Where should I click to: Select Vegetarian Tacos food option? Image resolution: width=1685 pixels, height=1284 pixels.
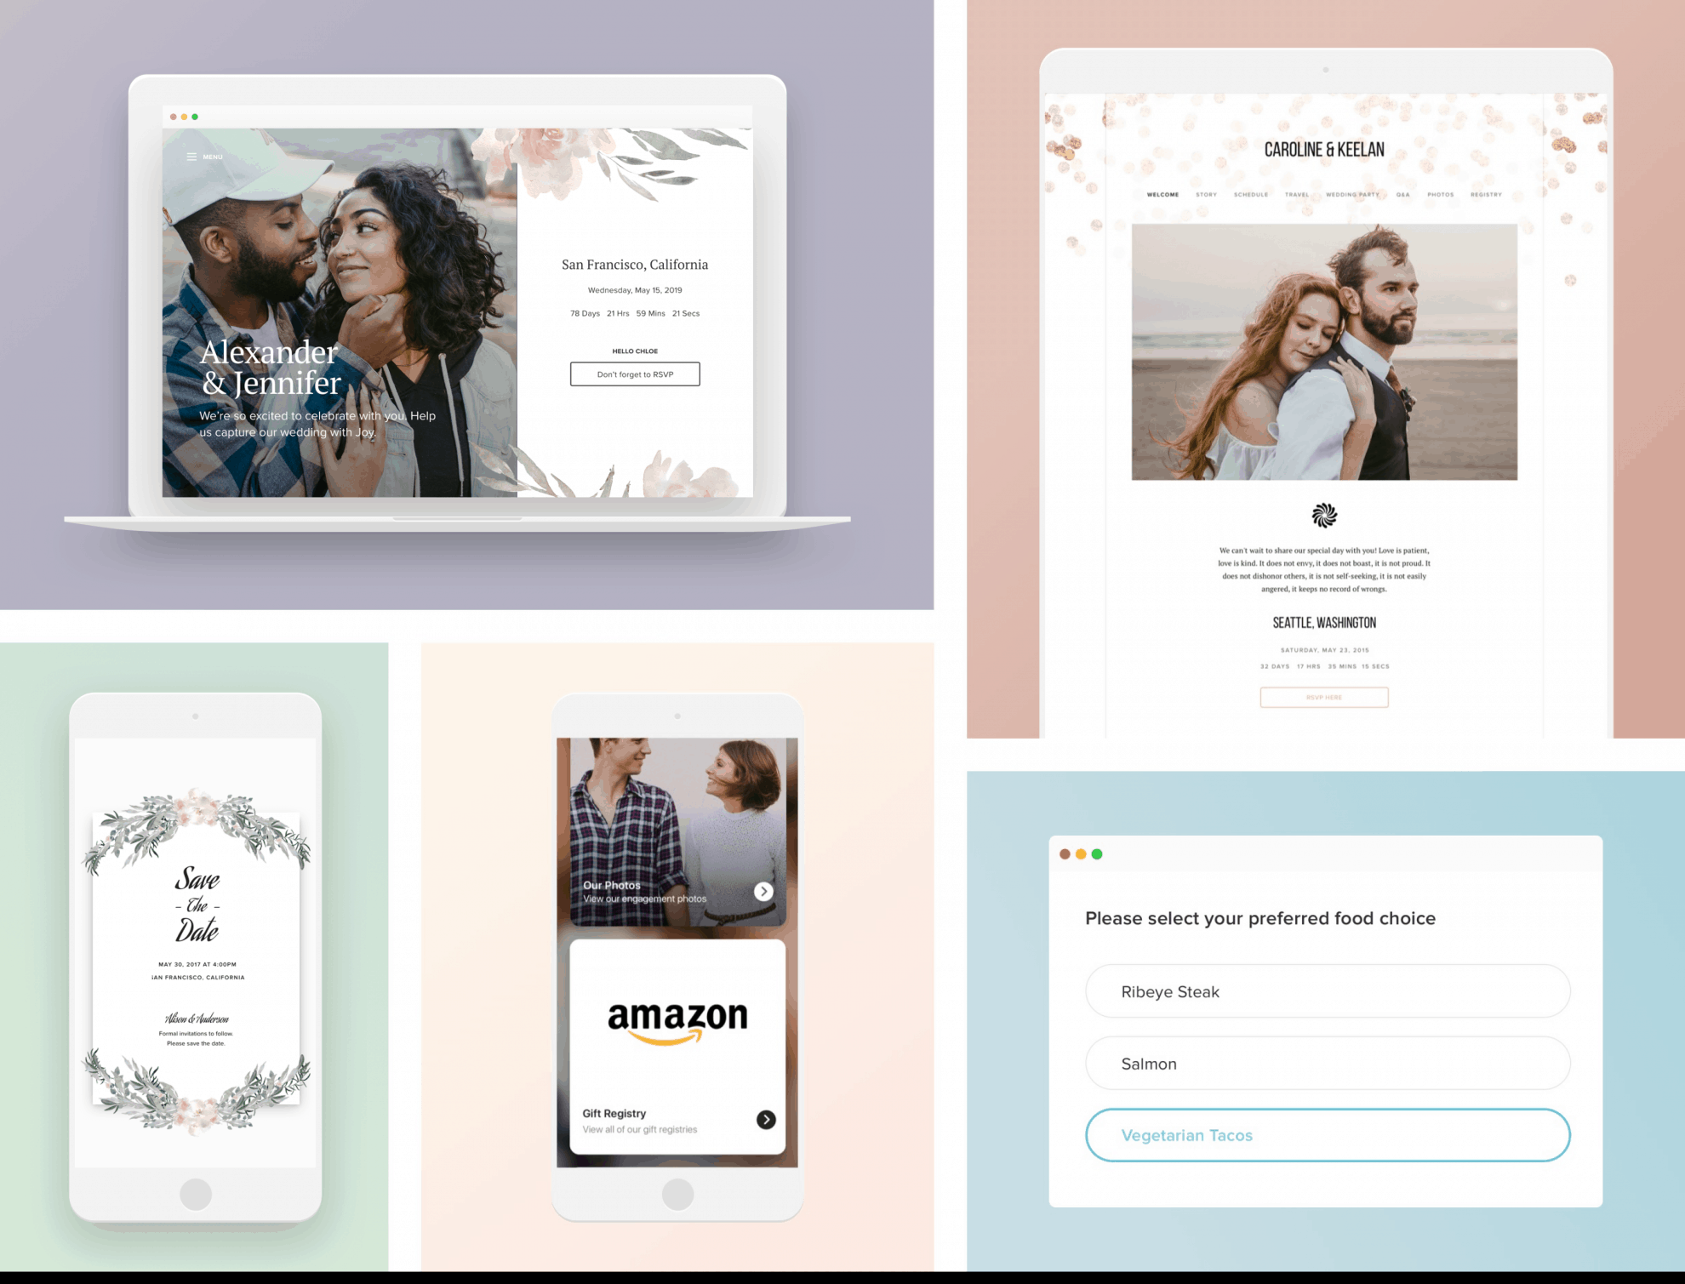pos(1326,1134)
